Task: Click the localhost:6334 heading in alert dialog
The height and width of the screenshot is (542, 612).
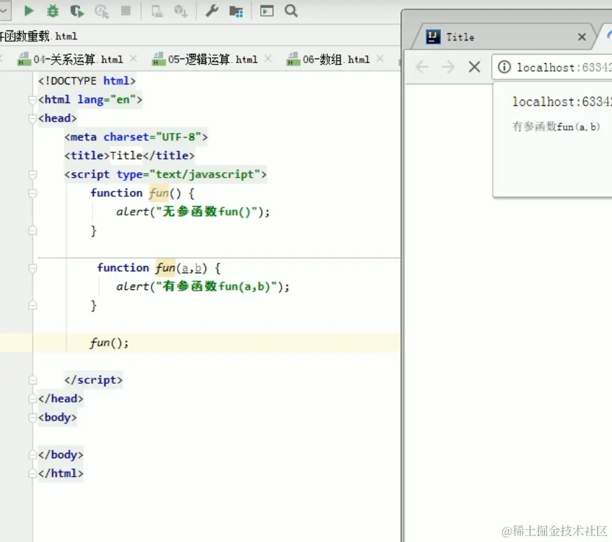Action: pos(561,102)
